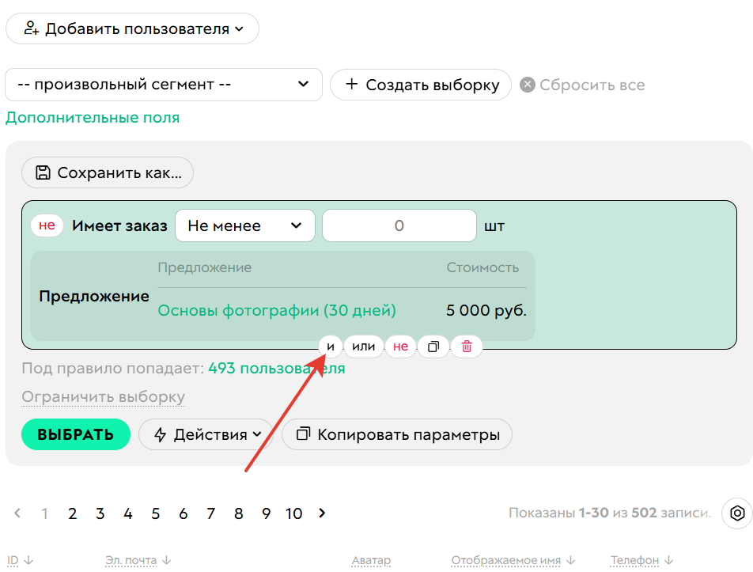Screen dimensions: 753x572
Task: Switch the rule logic to или
Action: point(364,347)
